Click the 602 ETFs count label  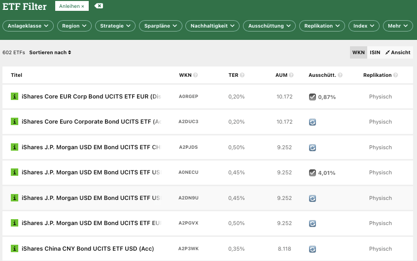(14, 52)
